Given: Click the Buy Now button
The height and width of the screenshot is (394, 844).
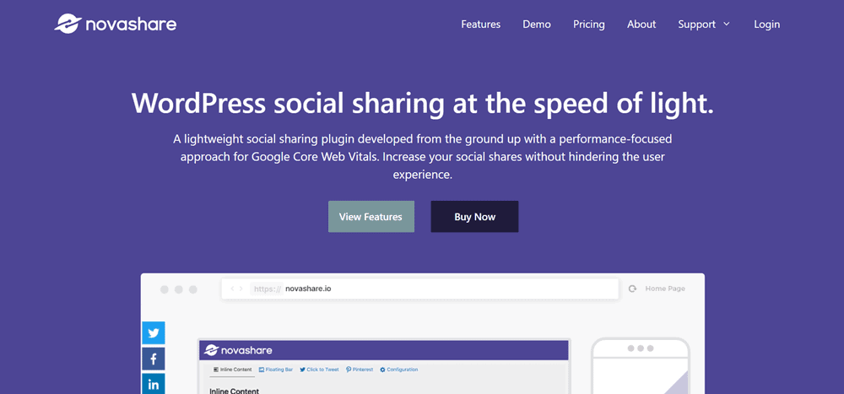Looking at the screenshot, I should pos(474,217).
